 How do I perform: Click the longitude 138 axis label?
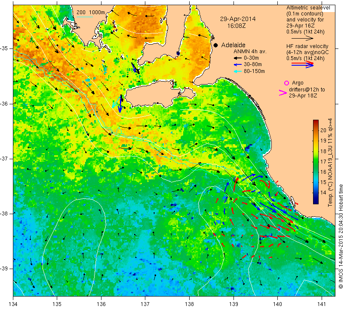[189, 304]
